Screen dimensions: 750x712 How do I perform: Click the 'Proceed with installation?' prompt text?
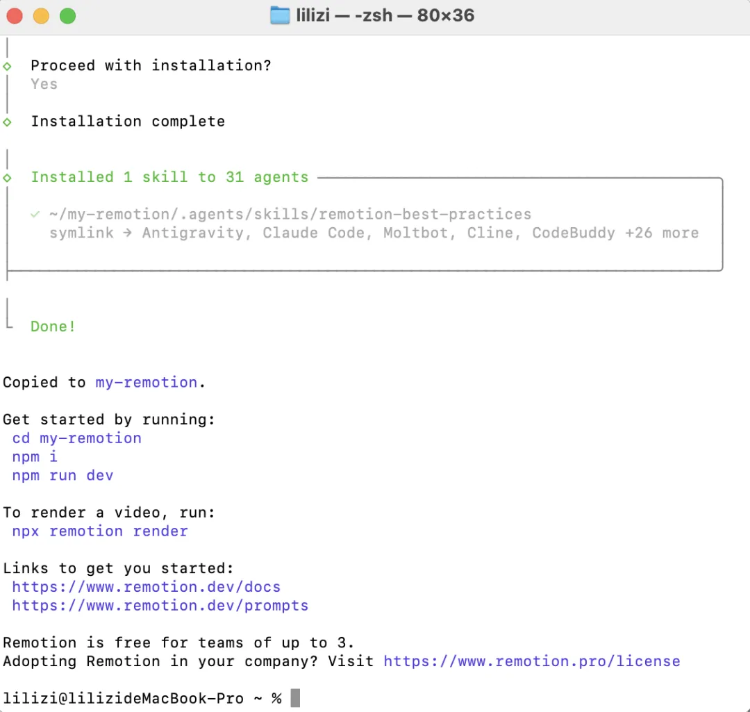151,65
